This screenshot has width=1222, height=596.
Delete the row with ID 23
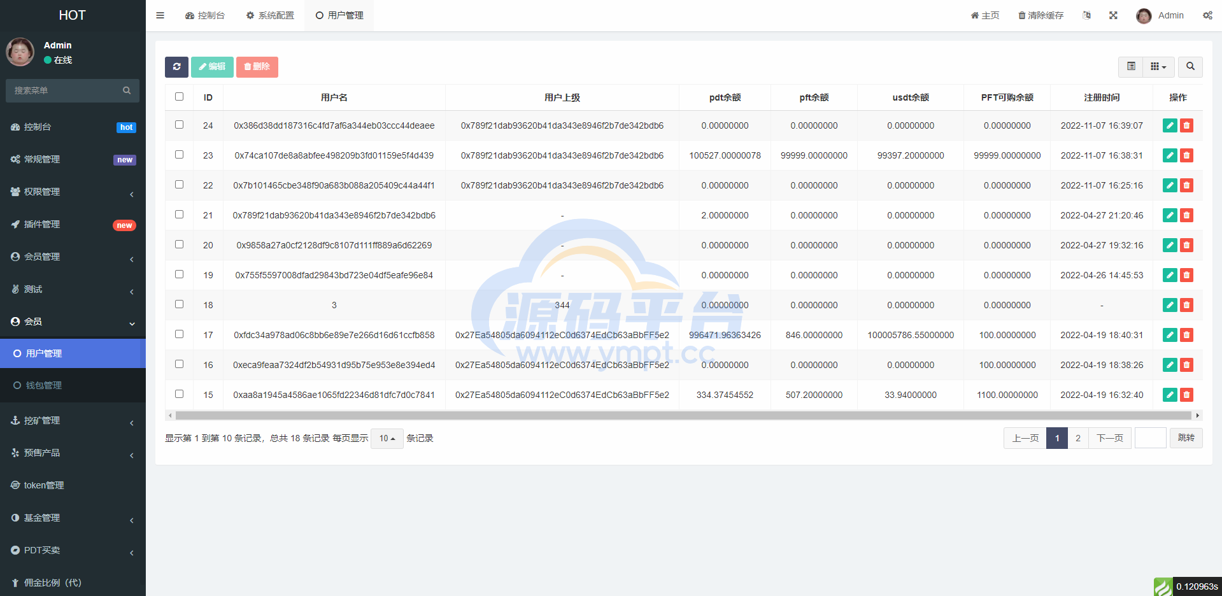pos(1186,155)
